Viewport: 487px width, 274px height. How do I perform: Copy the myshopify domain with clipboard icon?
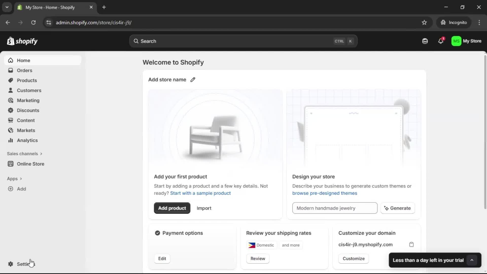411,245
